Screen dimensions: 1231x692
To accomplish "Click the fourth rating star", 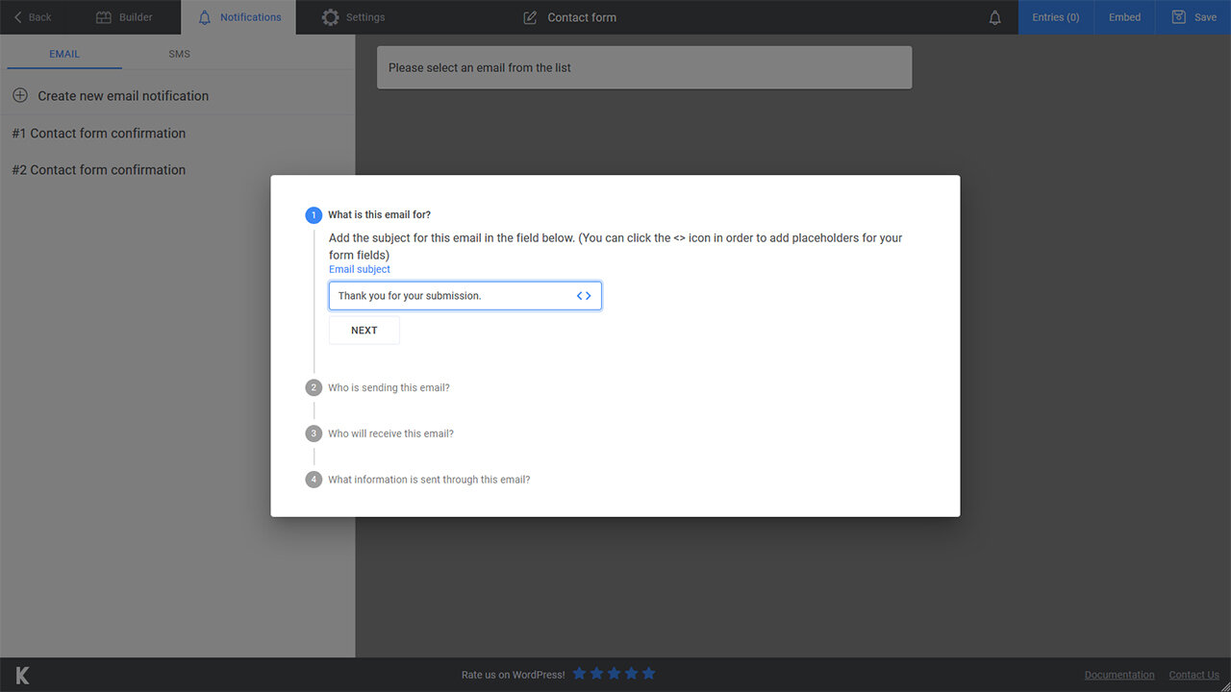I will coord(631,674).
